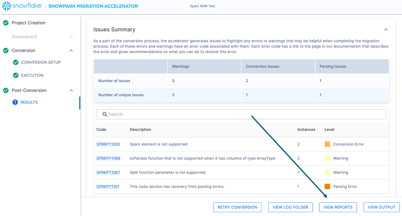Open the SPRKPY1002 error code link
Screen dimensions: 402x216
click(x=108, y=144)
